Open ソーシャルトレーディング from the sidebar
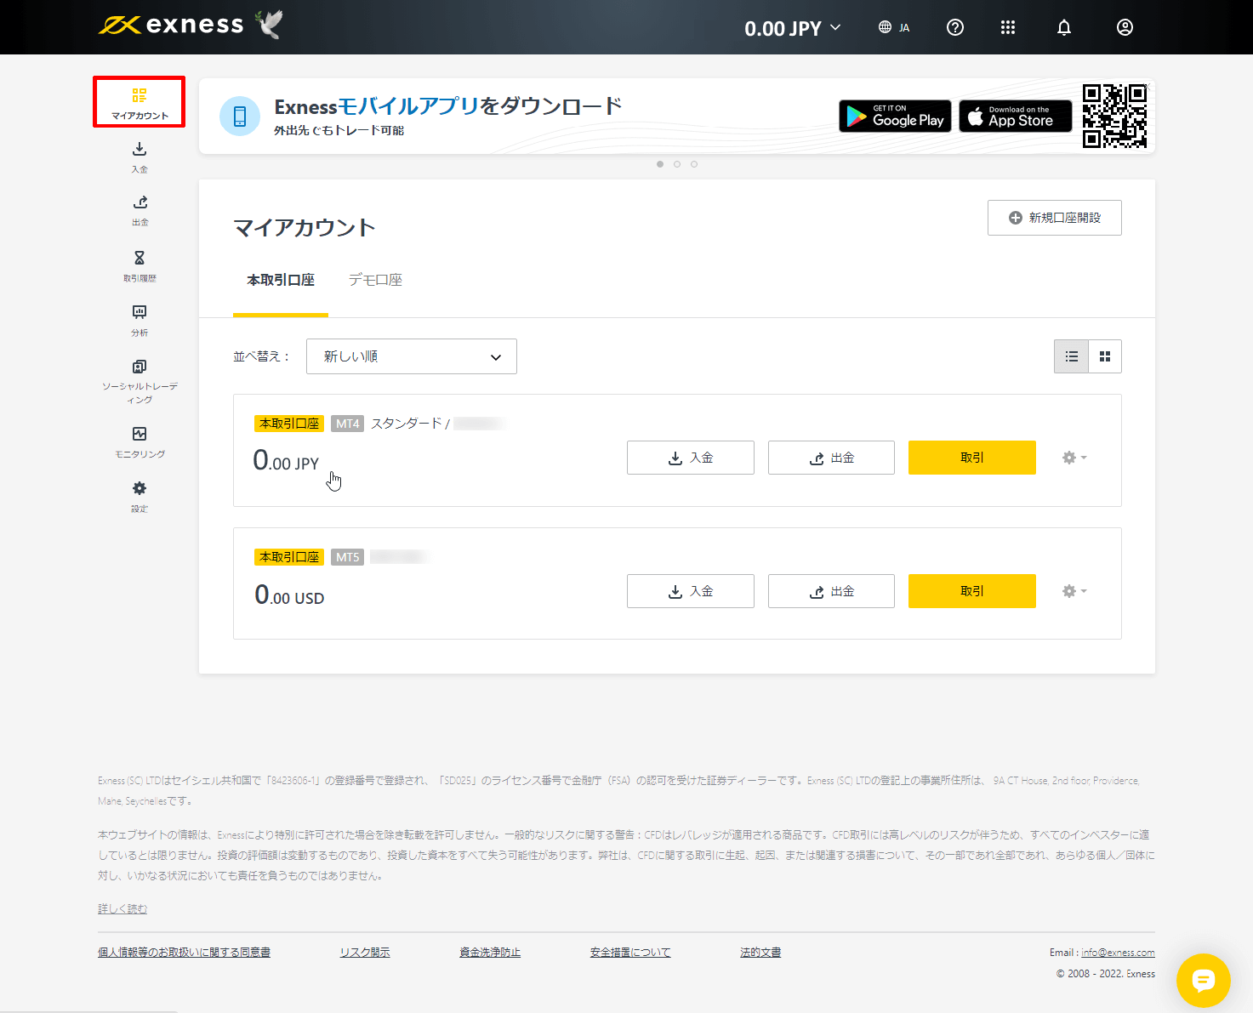The height and width of the screenshot is (1013, 1253). point(139,378)
